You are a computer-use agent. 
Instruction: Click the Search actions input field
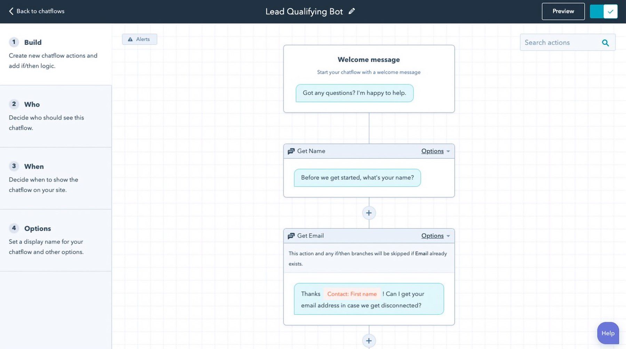pyautogui.click(x=556, y=42)
